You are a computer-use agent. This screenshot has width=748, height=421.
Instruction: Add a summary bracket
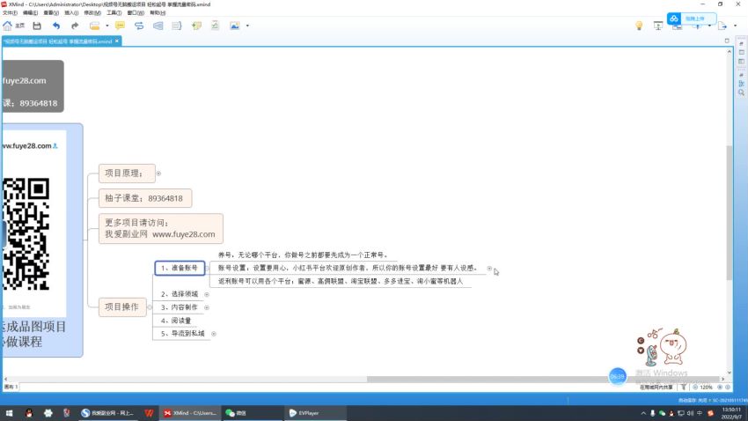(x=177, y=26)
